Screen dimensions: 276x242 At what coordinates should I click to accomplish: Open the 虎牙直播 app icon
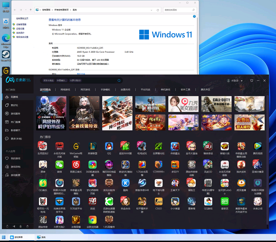[241, 183]
